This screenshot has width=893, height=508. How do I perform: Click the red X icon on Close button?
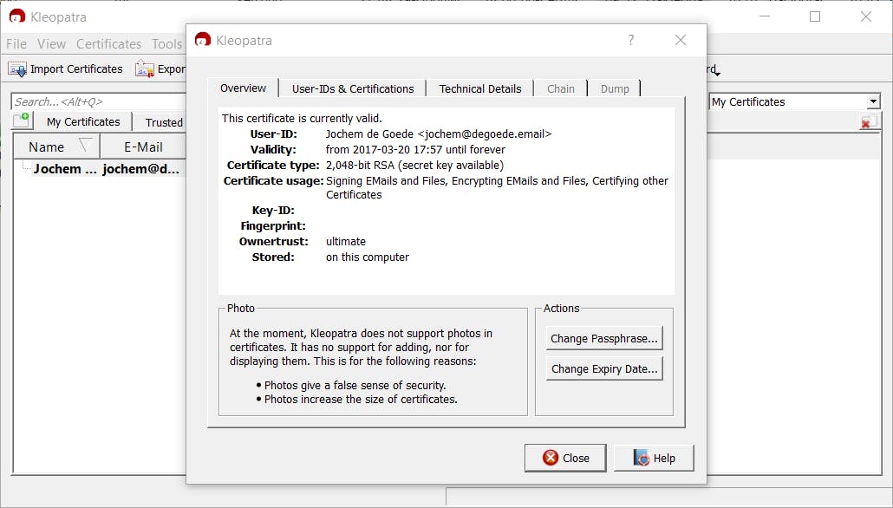pos(551,458)
